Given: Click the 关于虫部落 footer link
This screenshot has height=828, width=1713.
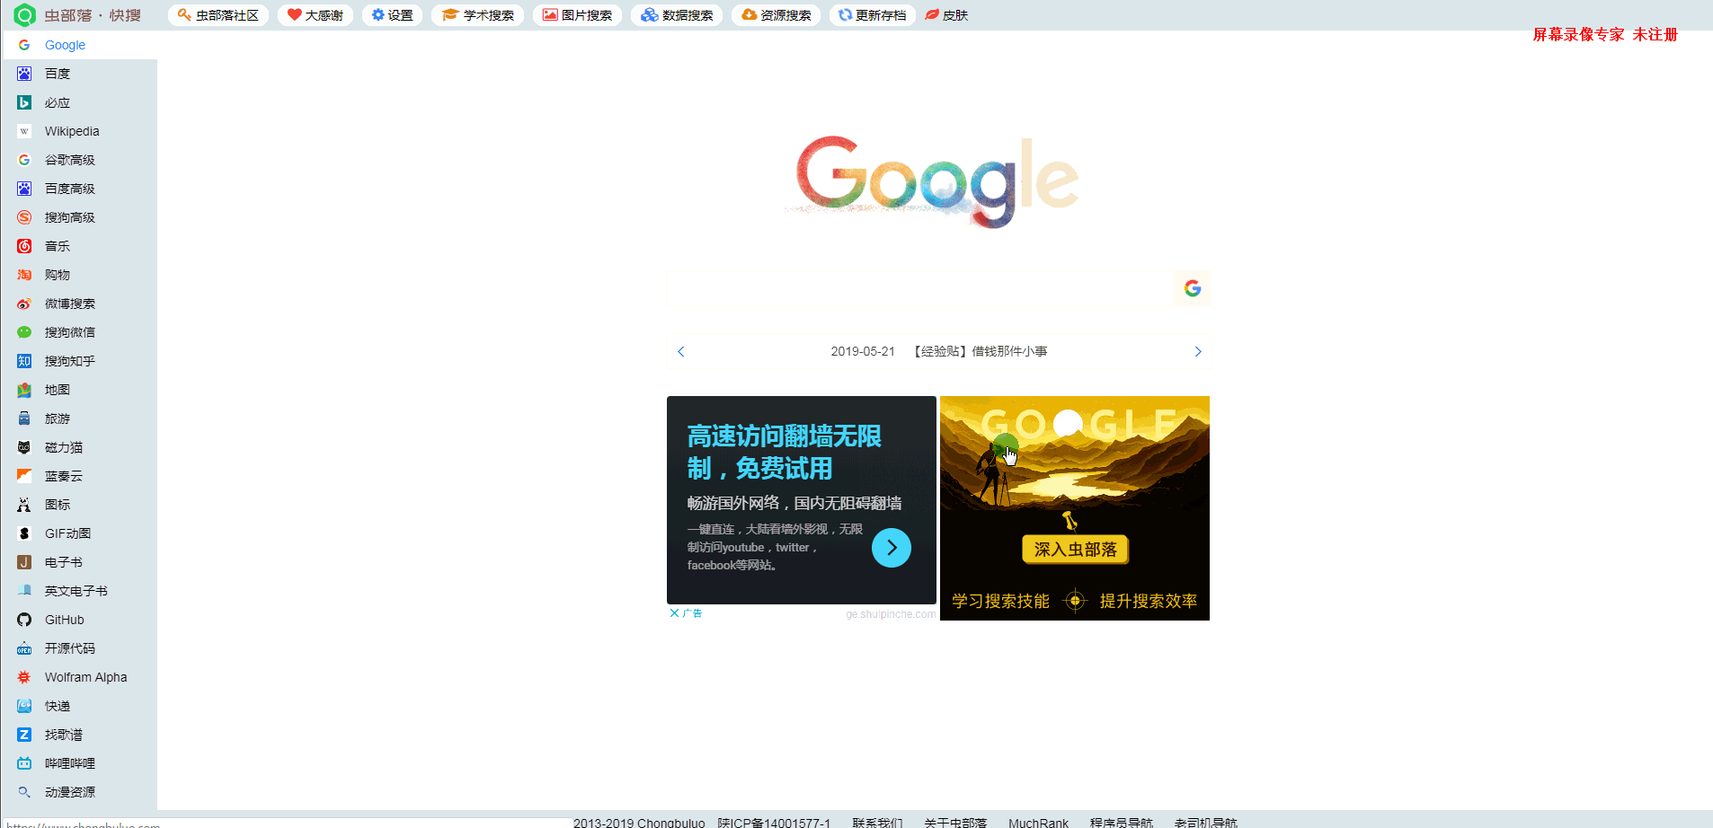Looking at the screenshot, I should tap(955, 822).
